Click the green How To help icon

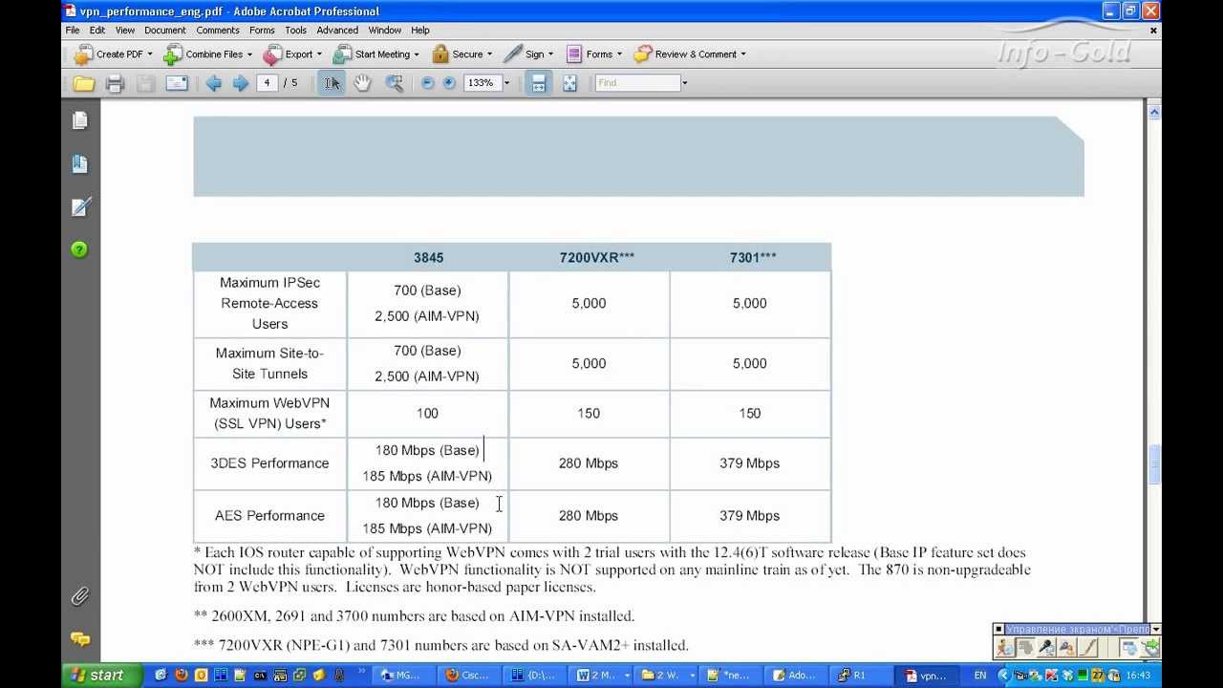coord(79,249)
